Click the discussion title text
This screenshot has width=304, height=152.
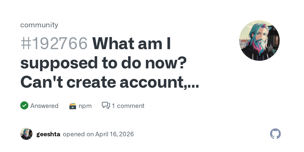tap(109, 63)
